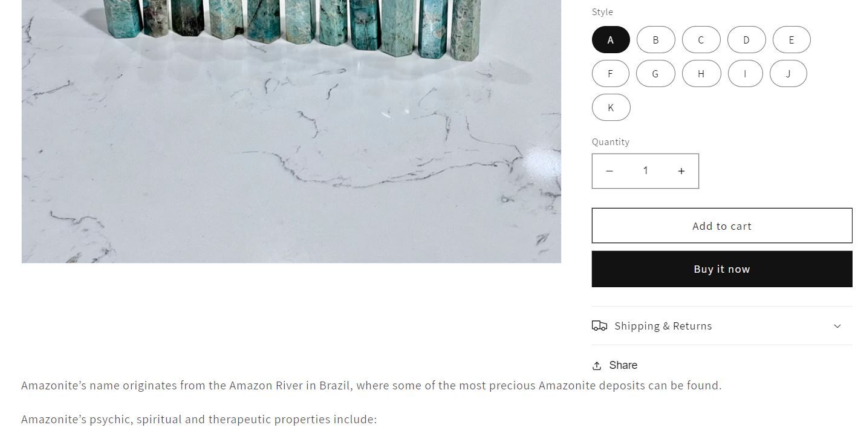Select style I variant
This screenshot has width=858, height=439.
(x=745, y=74)
